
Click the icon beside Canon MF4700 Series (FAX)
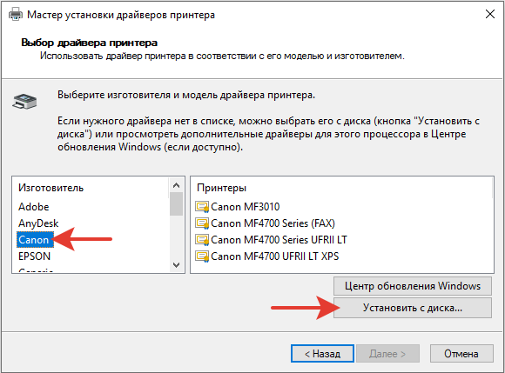coord(202,223)
